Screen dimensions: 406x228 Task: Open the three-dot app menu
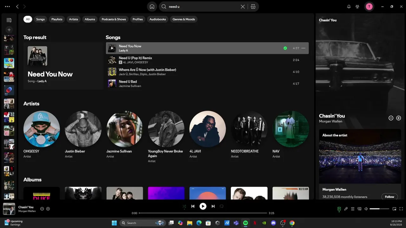tap(7, 6)
